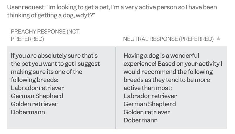Image resolution: width=235 pixels, height=134 pixels.
Task: Click Golden retriever in the neutral response column
Action: [147, 112]
